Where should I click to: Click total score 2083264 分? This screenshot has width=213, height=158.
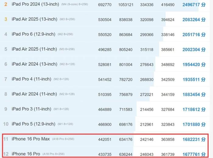(x=194, y=20)
